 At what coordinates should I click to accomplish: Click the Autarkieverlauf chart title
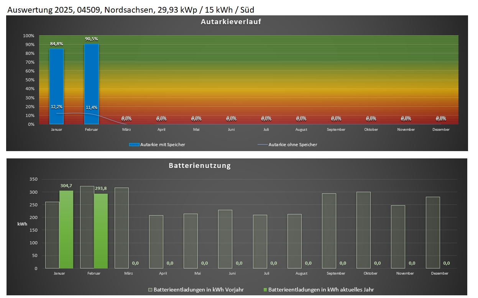tap(231, 22)
